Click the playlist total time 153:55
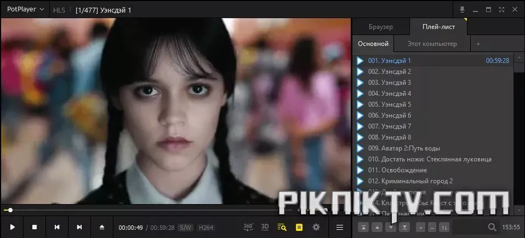This screenshot has width=525, height=238. (x=511, y=227)
